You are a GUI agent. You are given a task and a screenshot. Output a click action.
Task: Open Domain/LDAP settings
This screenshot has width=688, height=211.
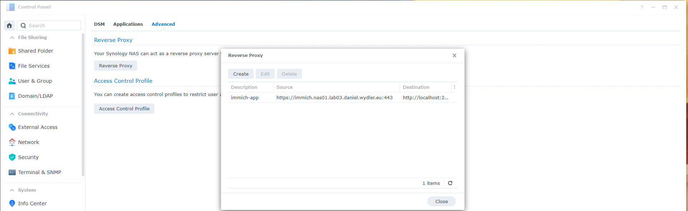pos(35,96)
